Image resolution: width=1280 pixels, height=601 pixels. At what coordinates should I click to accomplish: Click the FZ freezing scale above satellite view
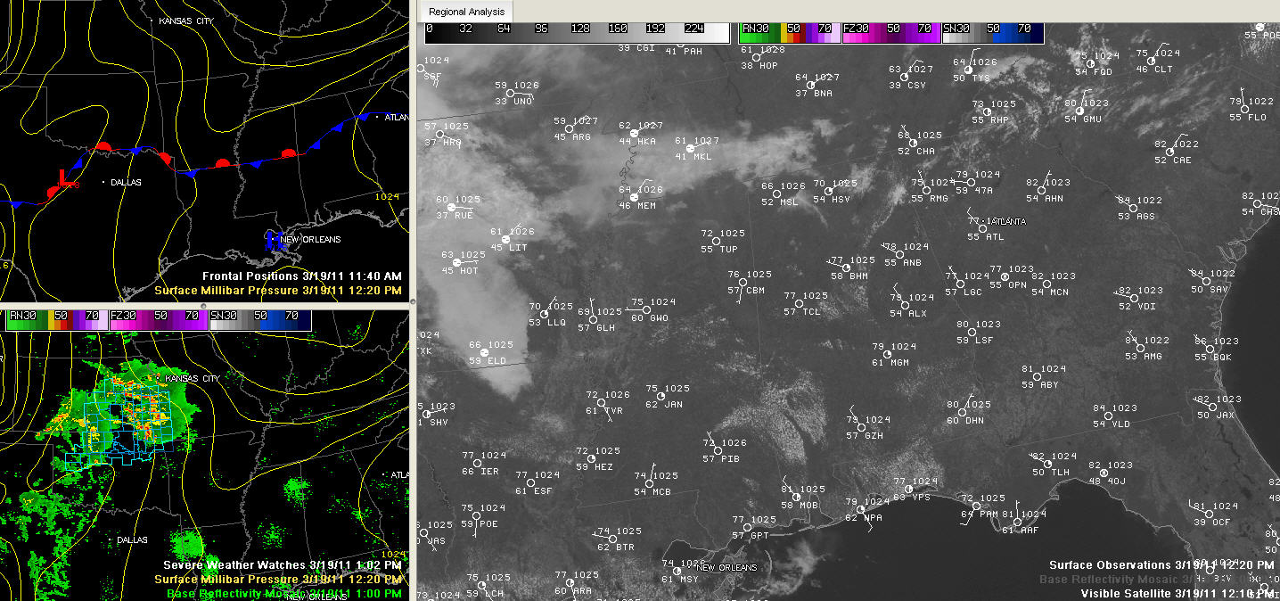point(890,32)
